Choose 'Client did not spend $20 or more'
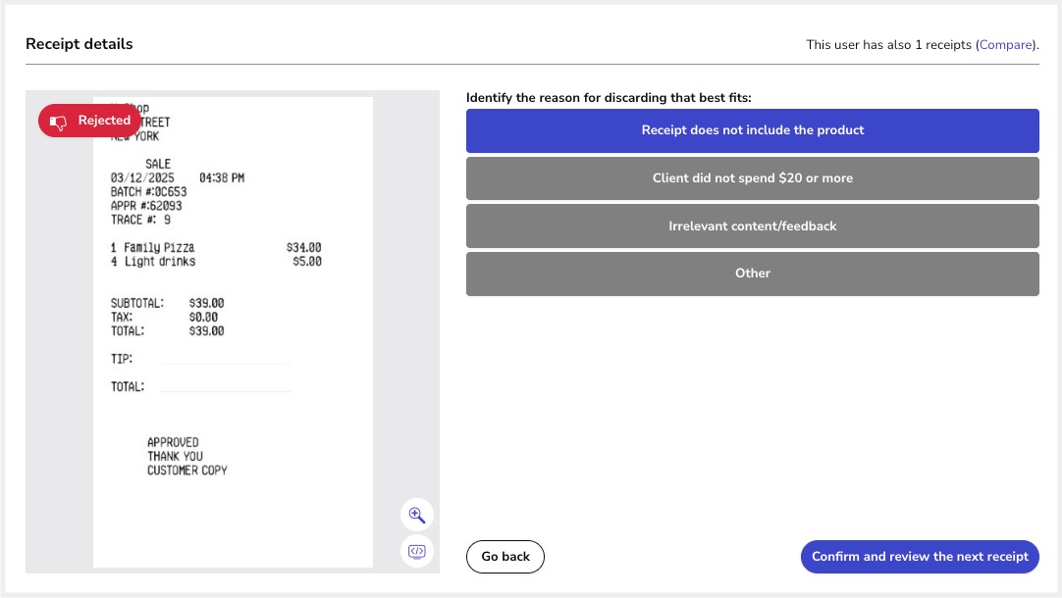 pos(752,178)
